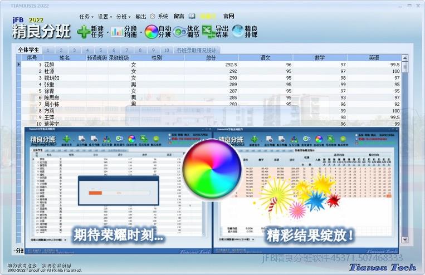425x275 pixels.
Task: Open the 任务 dropdown menu
Action: tap(86, 17)
